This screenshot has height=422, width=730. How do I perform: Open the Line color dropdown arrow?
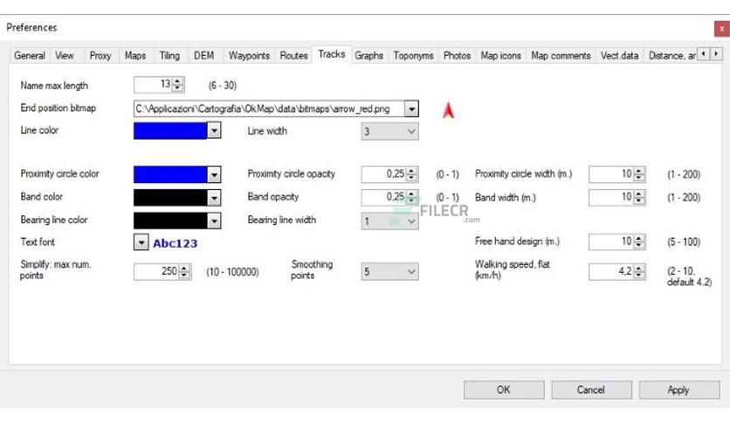pos(214,131)
